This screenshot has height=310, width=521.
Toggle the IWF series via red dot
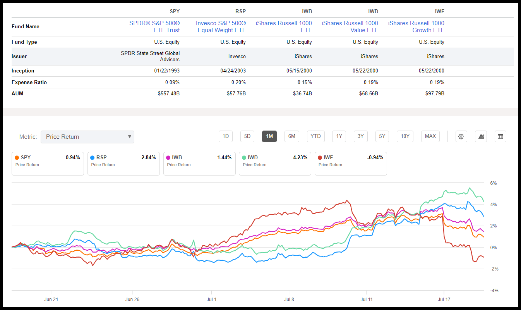319,157
